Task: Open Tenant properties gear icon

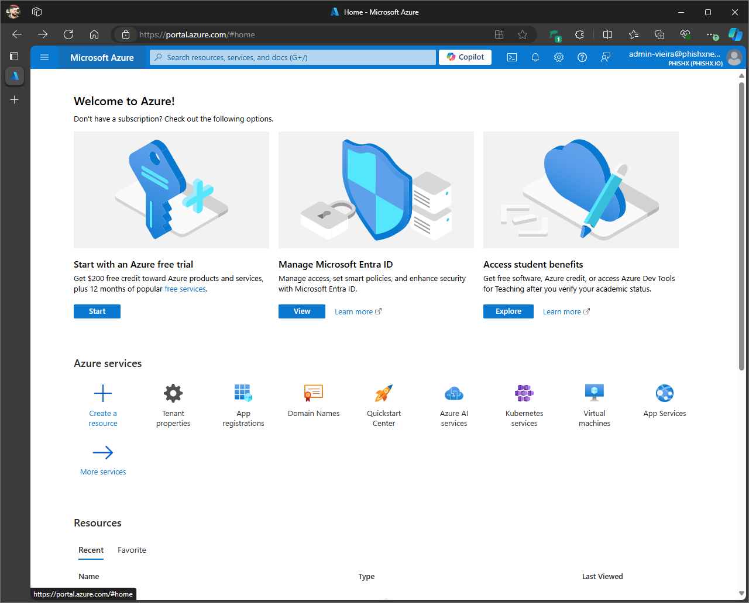Action: tap(173, 393)
